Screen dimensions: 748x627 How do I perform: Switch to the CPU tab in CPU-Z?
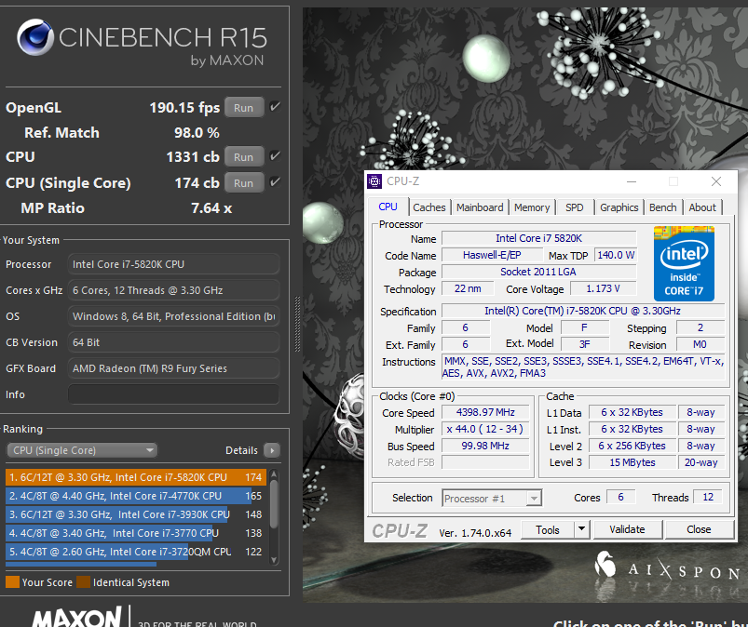388,207
